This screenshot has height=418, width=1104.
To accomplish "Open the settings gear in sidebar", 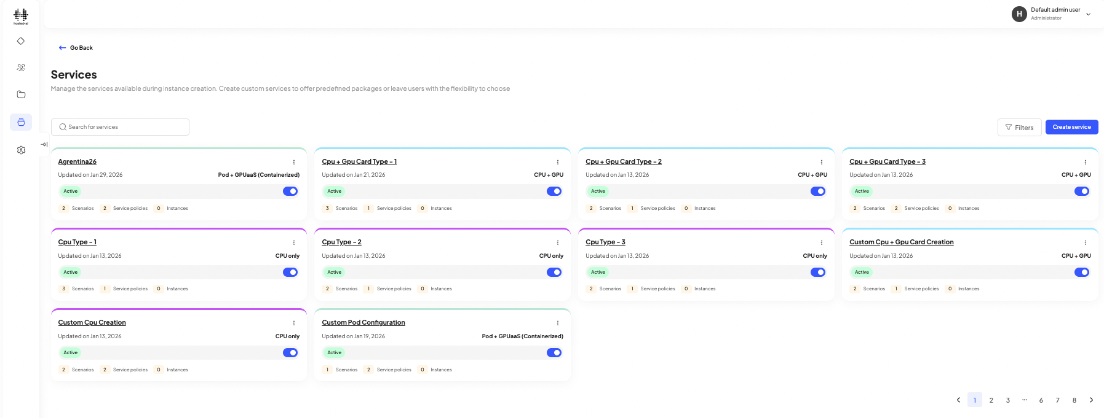I will [x=21, y=150].
